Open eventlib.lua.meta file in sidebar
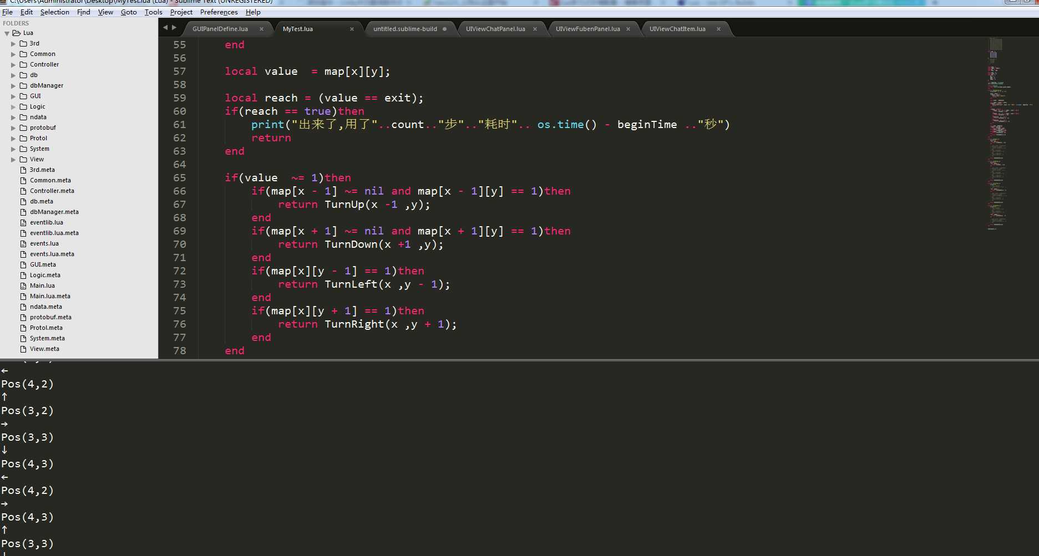The image size is (1039, 556). point(54,233)
